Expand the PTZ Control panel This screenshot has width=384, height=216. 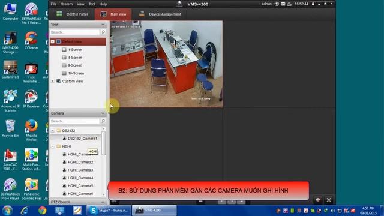point(103,202)
